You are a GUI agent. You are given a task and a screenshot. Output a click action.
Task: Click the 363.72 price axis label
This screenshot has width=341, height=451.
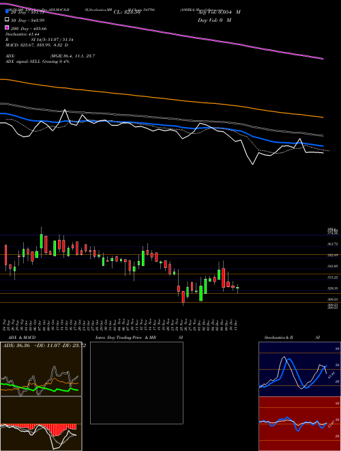(x=333, y=244)
